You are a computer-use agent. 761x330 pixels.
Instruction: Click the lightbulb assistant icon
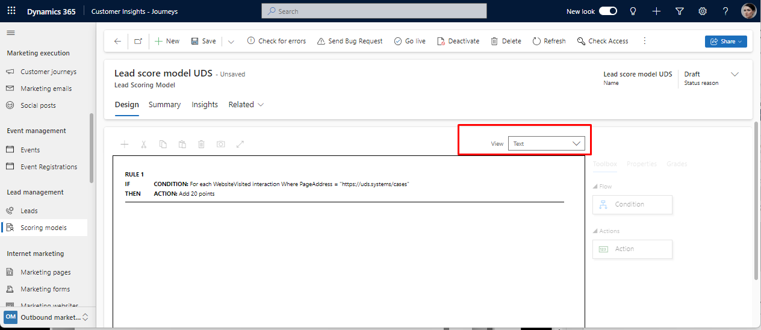[633, 11]
